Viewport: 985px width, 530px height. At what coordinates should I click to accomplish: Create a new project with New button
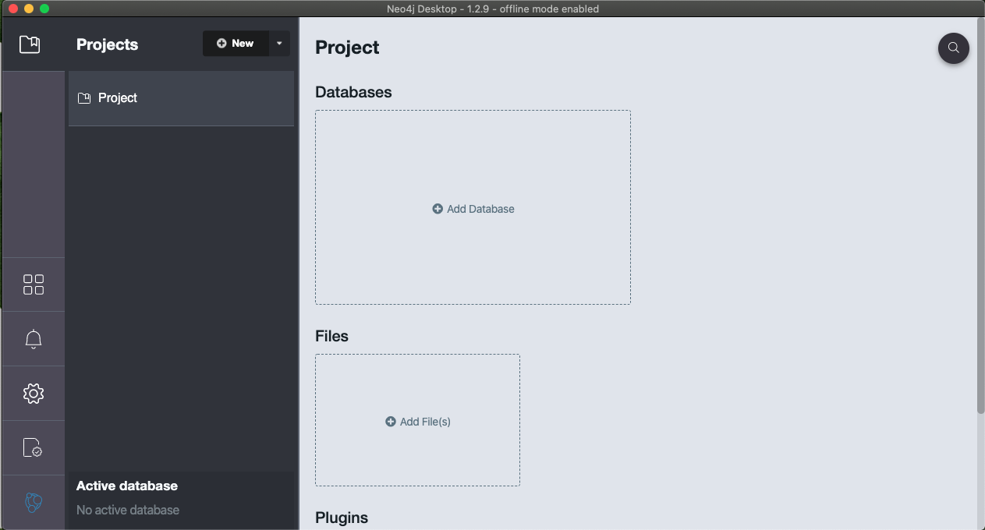(236, 44)
